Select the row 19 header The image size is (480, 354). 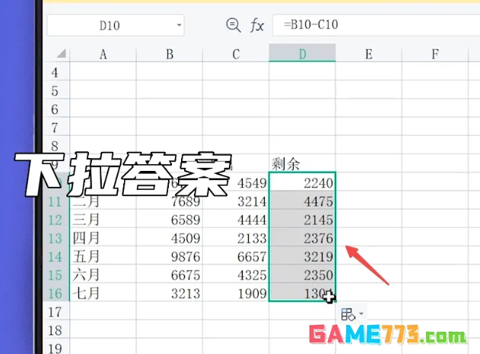coord(54,347)
